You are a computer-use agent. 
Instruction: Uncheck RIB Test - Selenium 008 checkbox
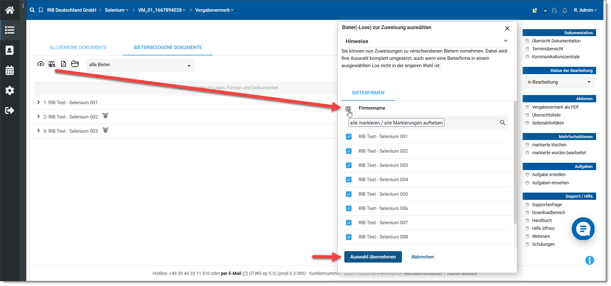pos(349,237)
